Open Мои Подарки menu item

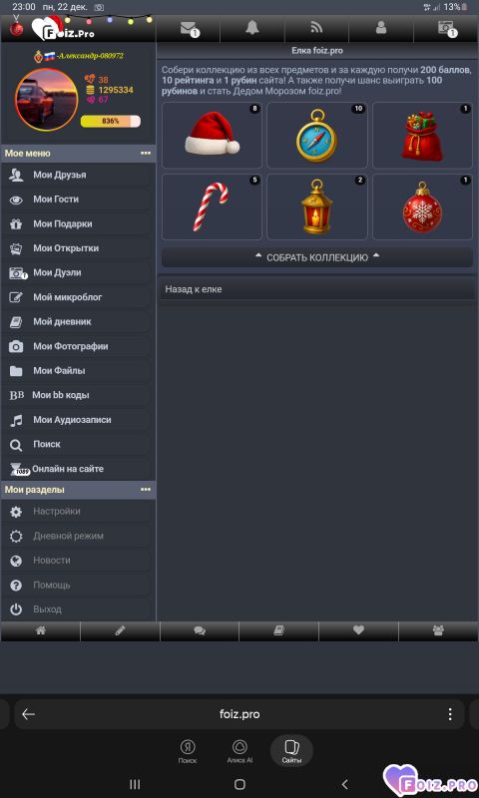79,223
